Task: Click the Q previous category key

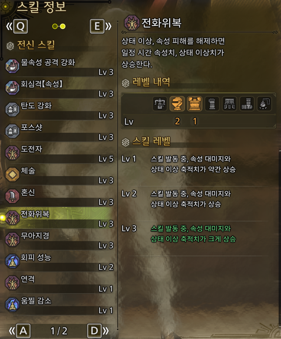Action: tap(21, 26)
